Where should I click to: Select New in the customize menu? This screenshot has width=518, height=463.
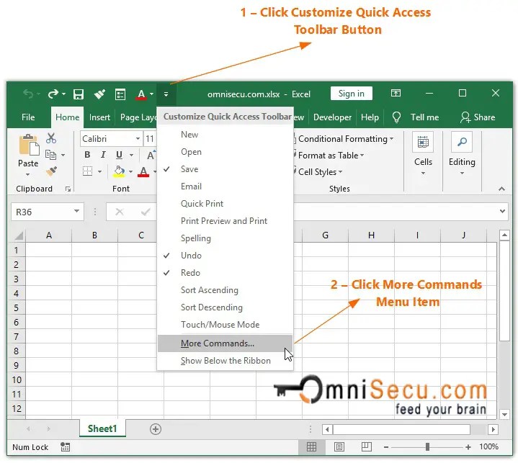(225, 135)
